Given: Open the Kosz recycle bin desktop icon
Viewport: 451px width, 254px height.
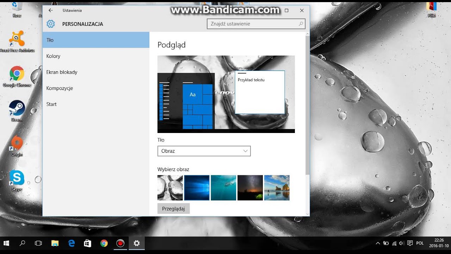Looking at the screenshot, I should tap(17, 10).
